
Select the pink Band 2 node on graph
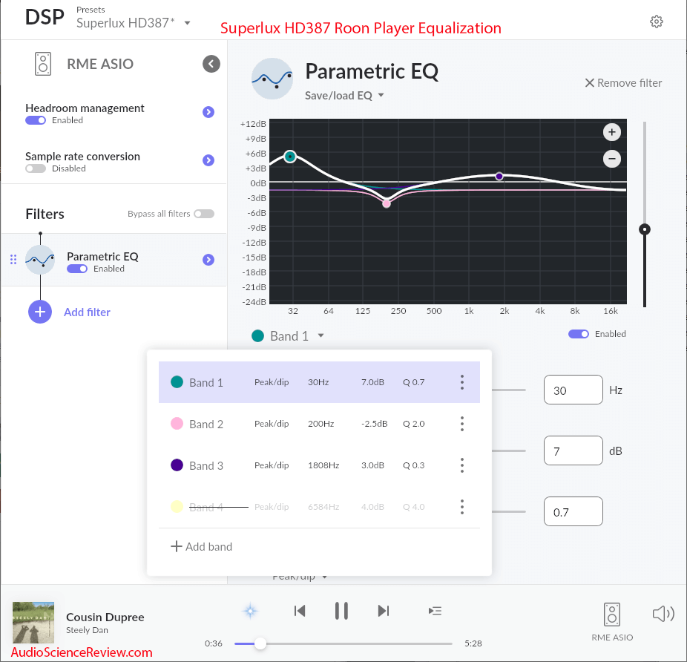(x=387, y=203)
